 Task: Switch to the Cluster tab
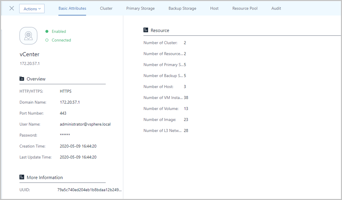tap(106, 8)
